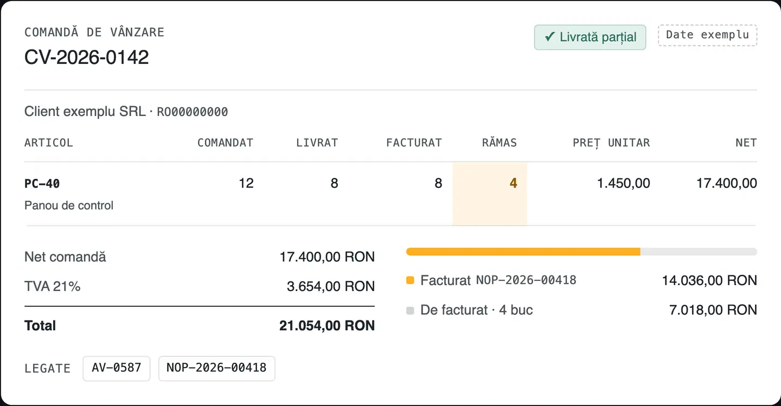This screenshot has width=781, height=406.
Task: Select the VAT amount 3.654,00 RON
Action: click(x=331, y=286)
